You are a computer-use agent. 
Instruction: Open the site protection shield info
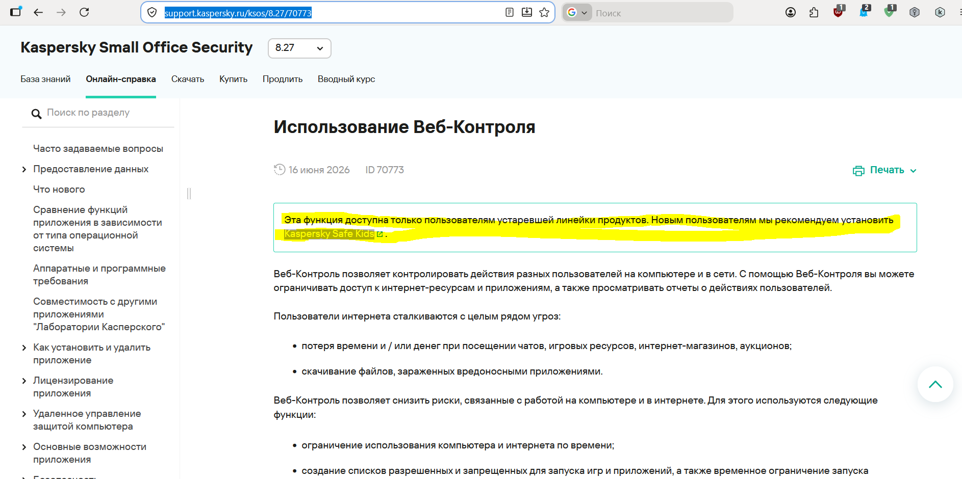tap(152, 13)
